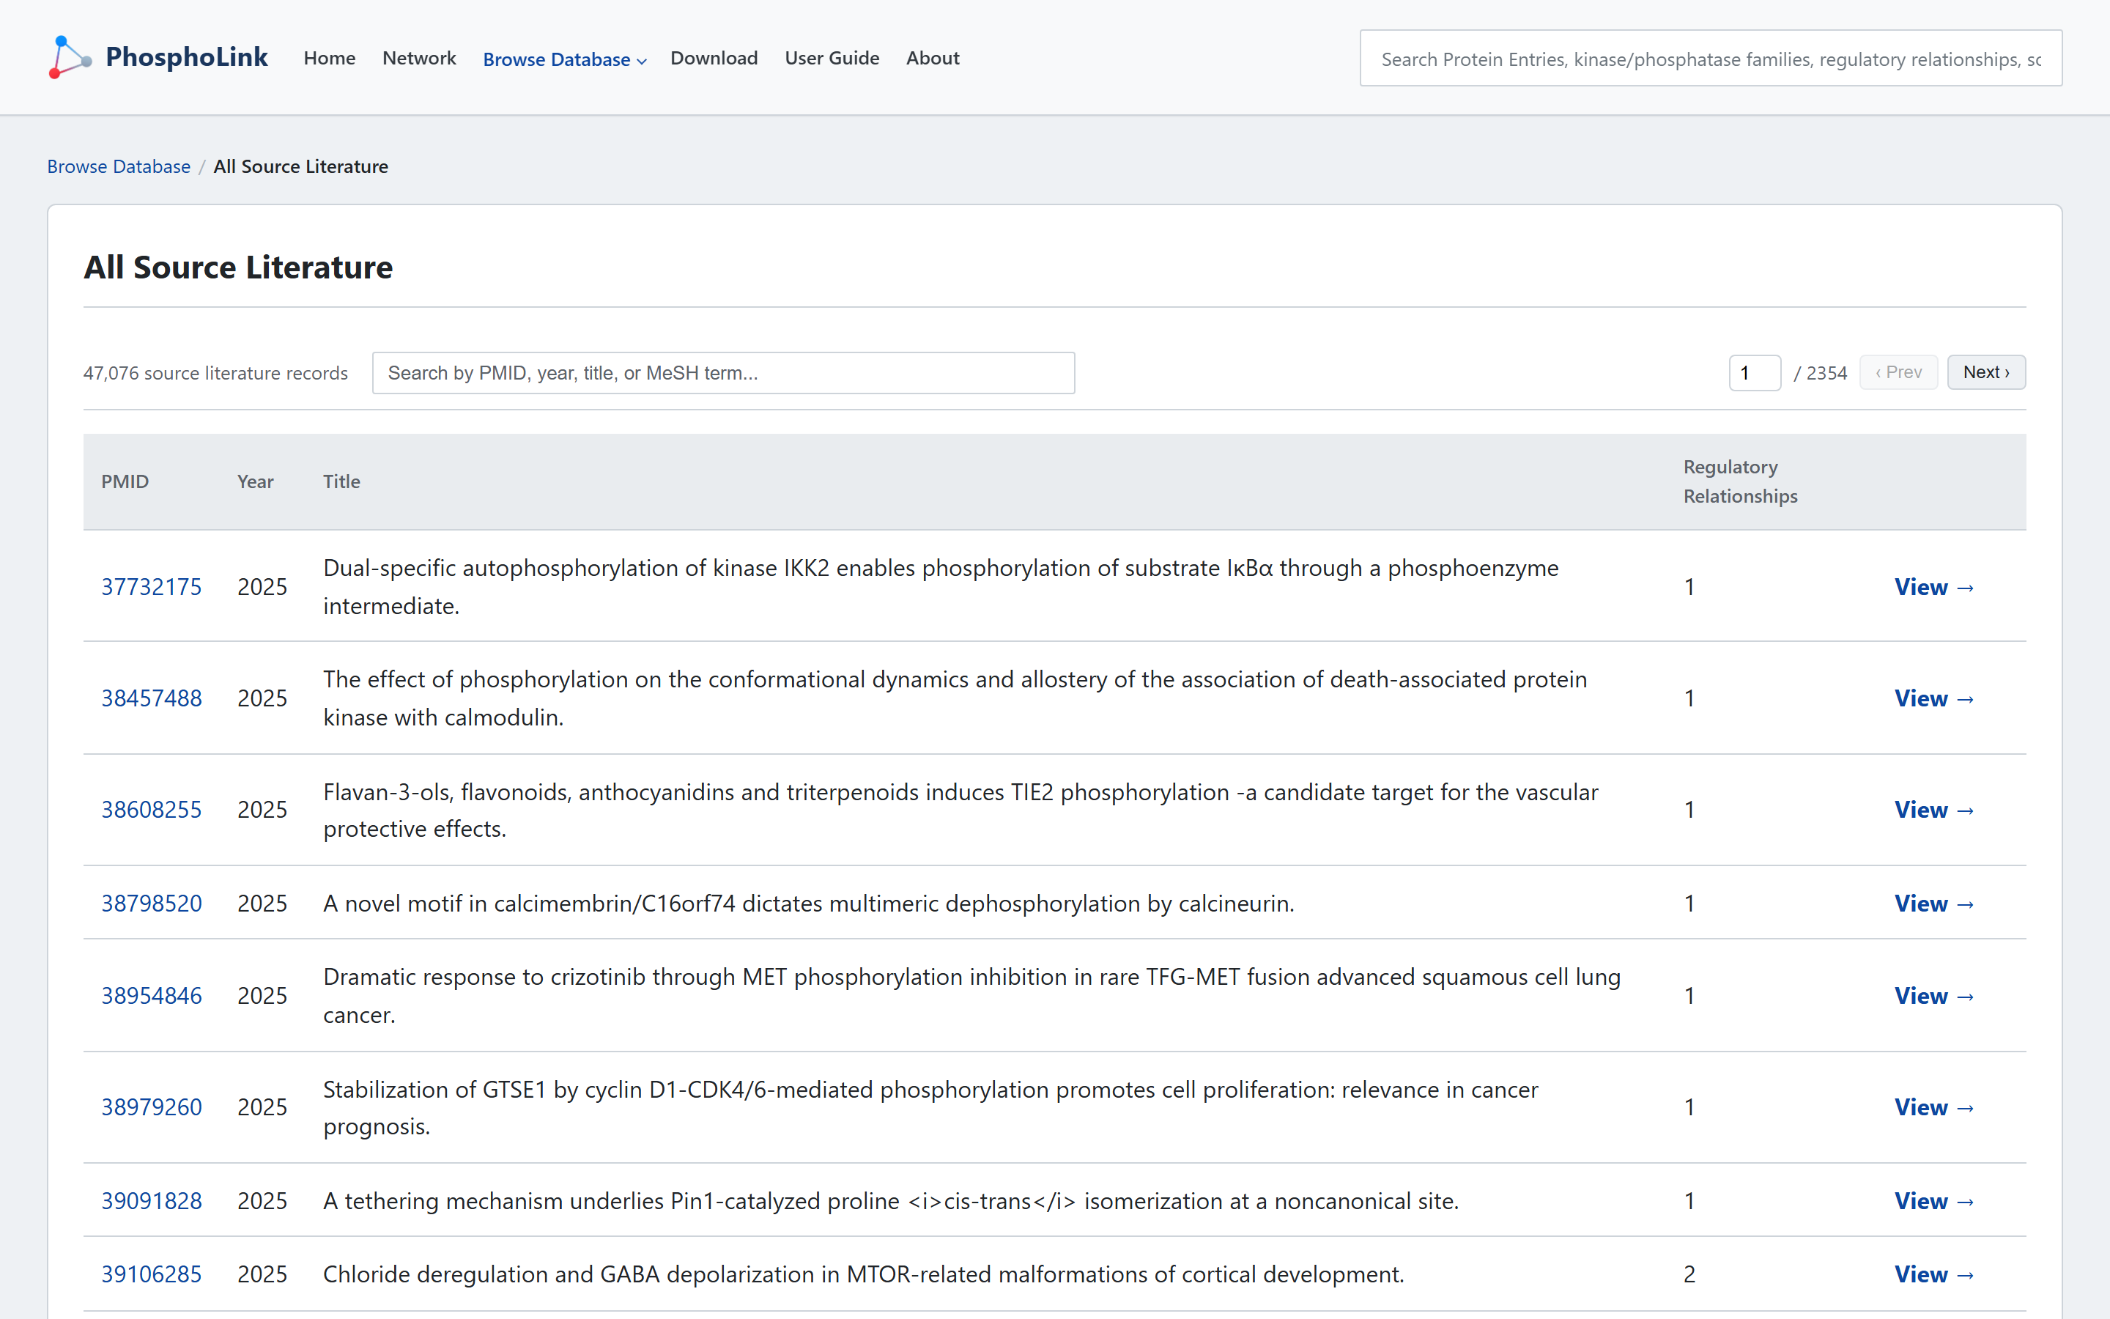View the GTSE1 stabilization record

pos(1934,1108)
